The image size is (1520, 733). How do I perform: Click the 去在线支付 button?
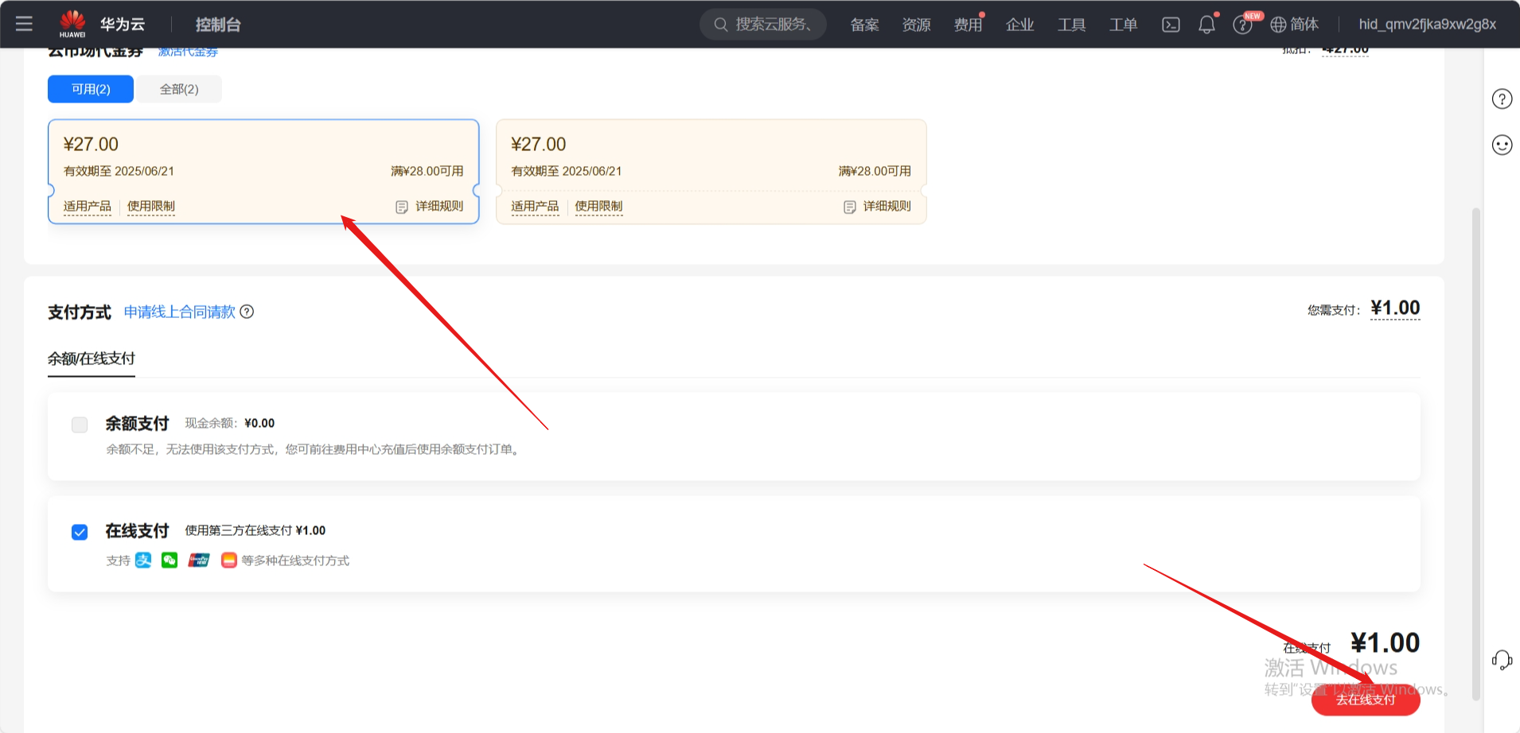[x=1365, y=700]
